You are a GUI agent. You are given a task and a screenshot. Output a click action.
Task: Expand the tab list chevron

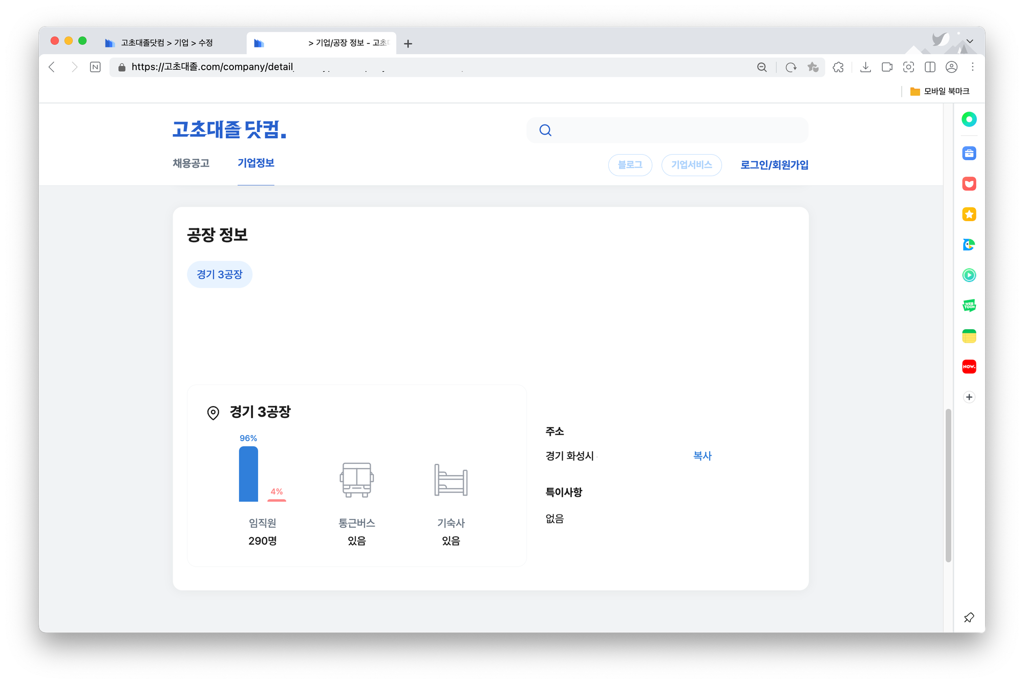pyautogui.click(x=970, y=41)
